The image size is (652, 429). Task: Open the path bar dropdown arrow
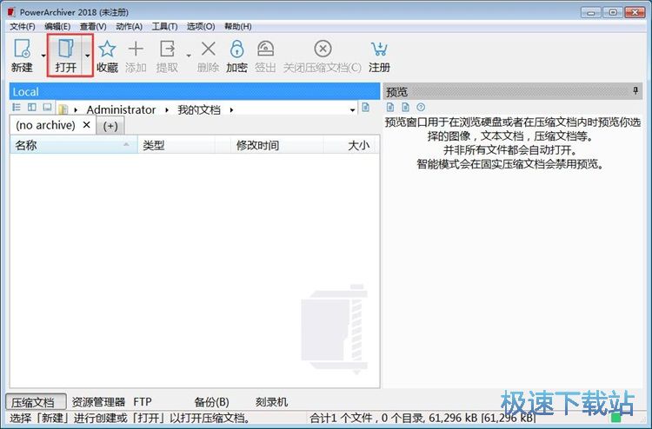click(353, 110)
